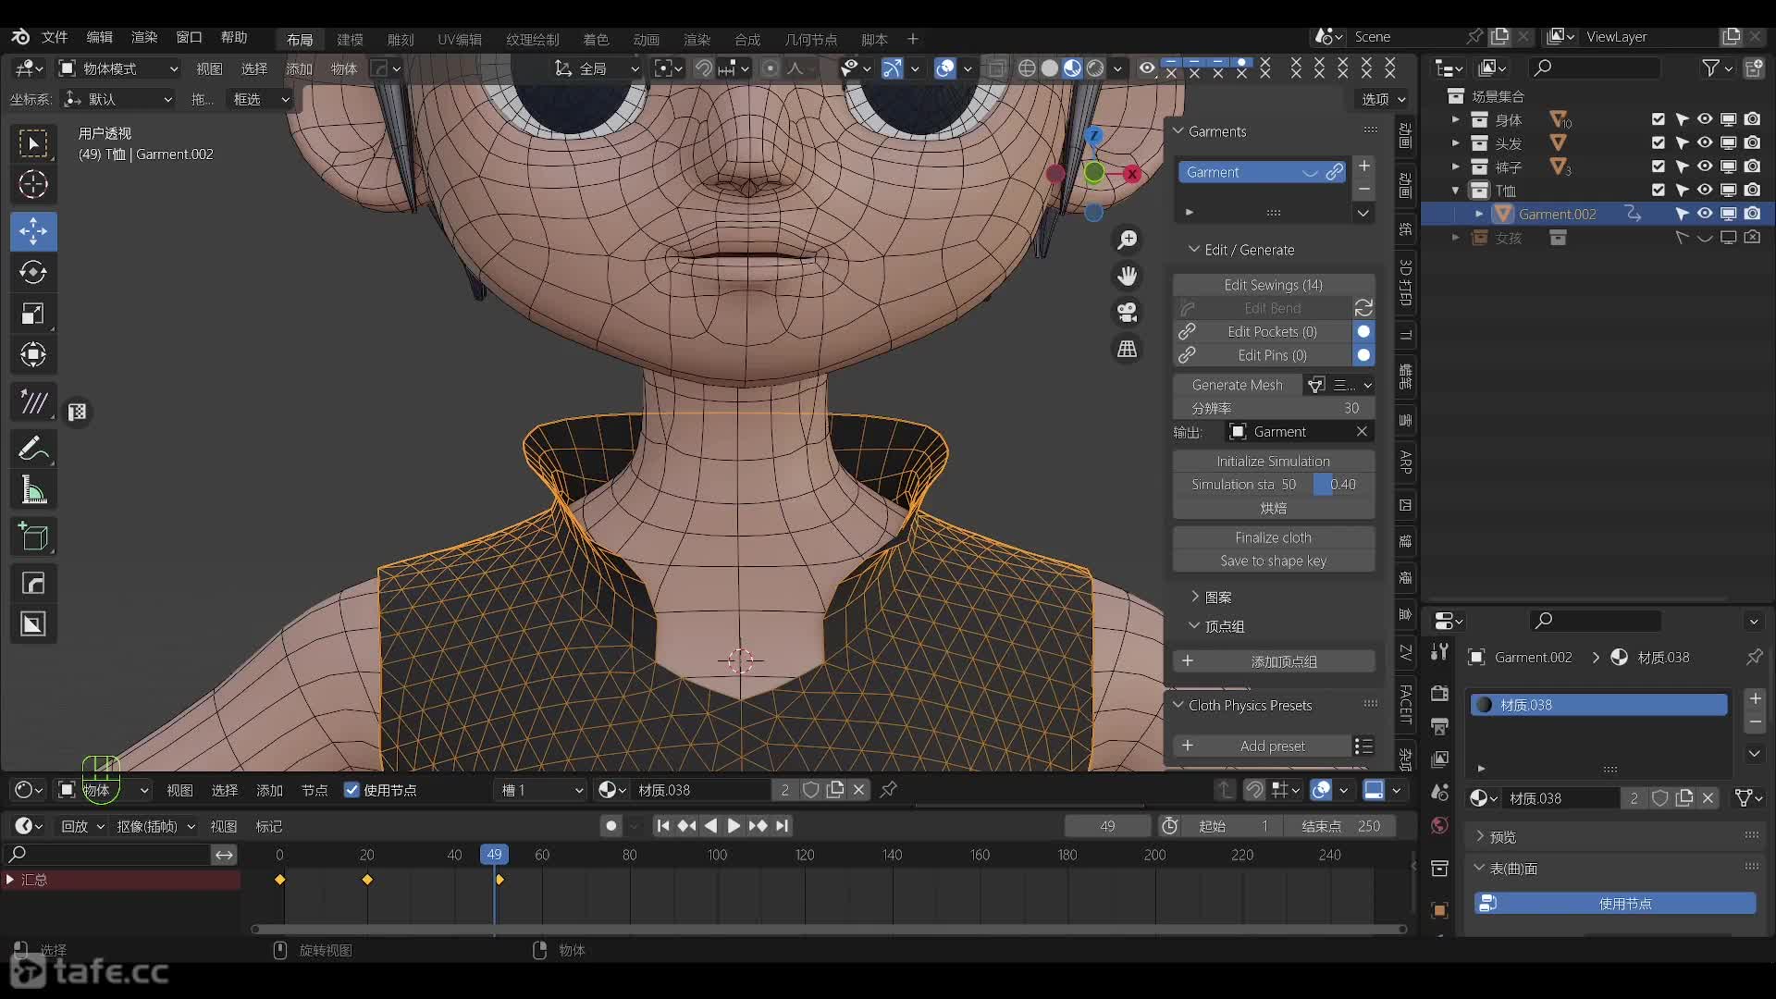Click Initialize Simulation button

tap(1273, 461)
